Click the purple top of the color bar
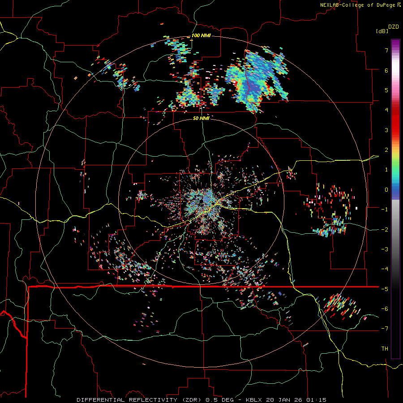 395,44
